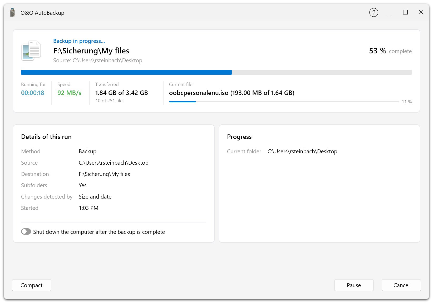Image resolution: width=433 pixels, height=303 pixels.
Task: Switch to Compact view
Action: click(32, 285)
